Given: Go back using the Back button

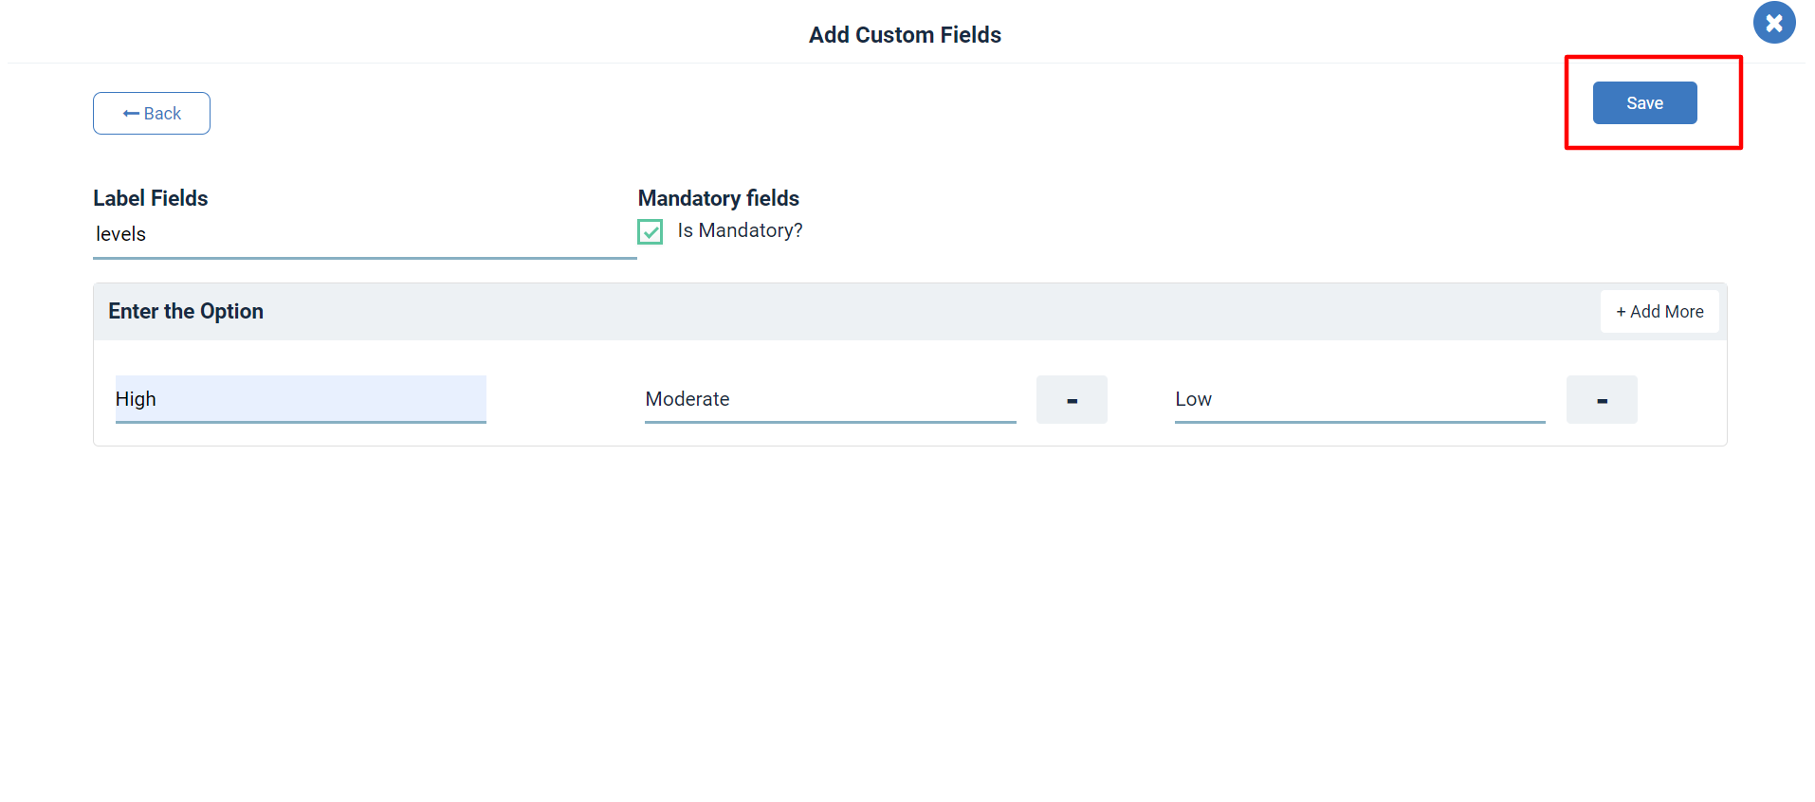Looking at the screenshot, I should pyautogui.click(x=152, y=113).
